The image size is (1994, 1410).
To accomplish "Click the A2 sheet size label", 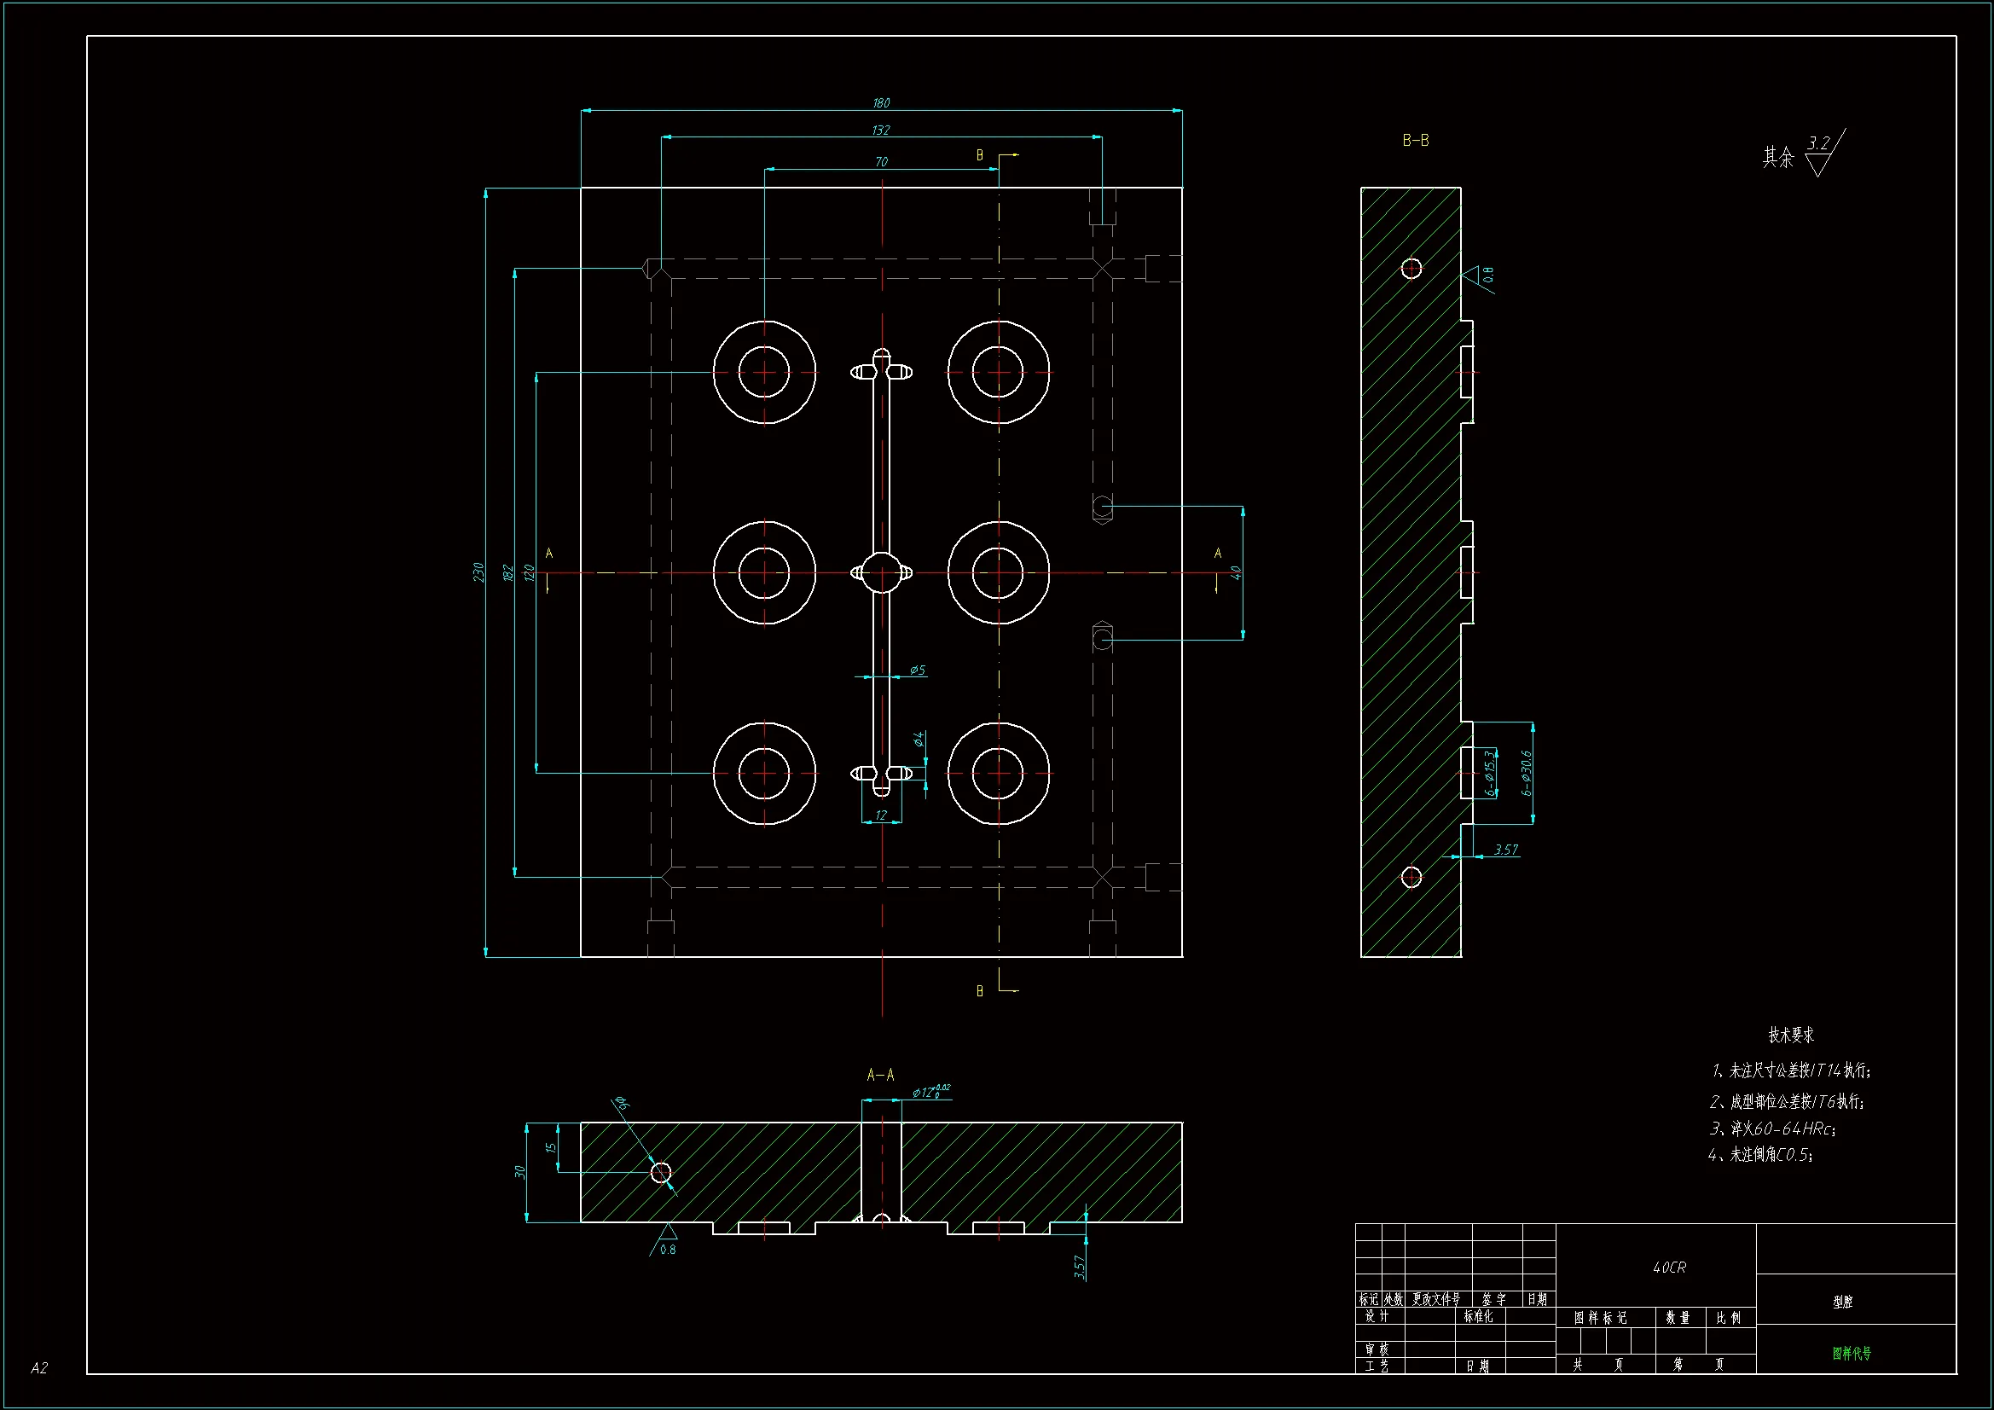I will click(39, 1367).
